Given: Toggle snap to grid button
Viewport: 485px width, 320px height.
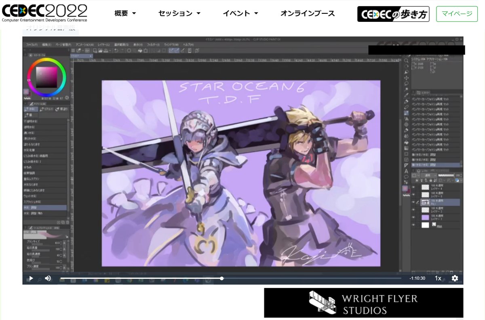Looking at the screenshot, I should click(x=182, y=51).
